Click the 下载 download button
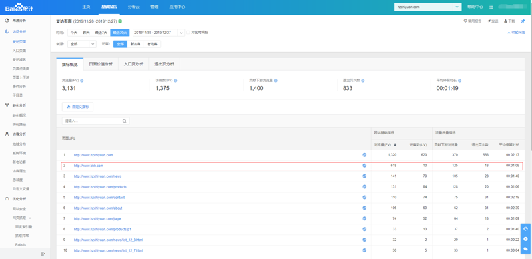 pyautogui.click(x=509, y=21)
